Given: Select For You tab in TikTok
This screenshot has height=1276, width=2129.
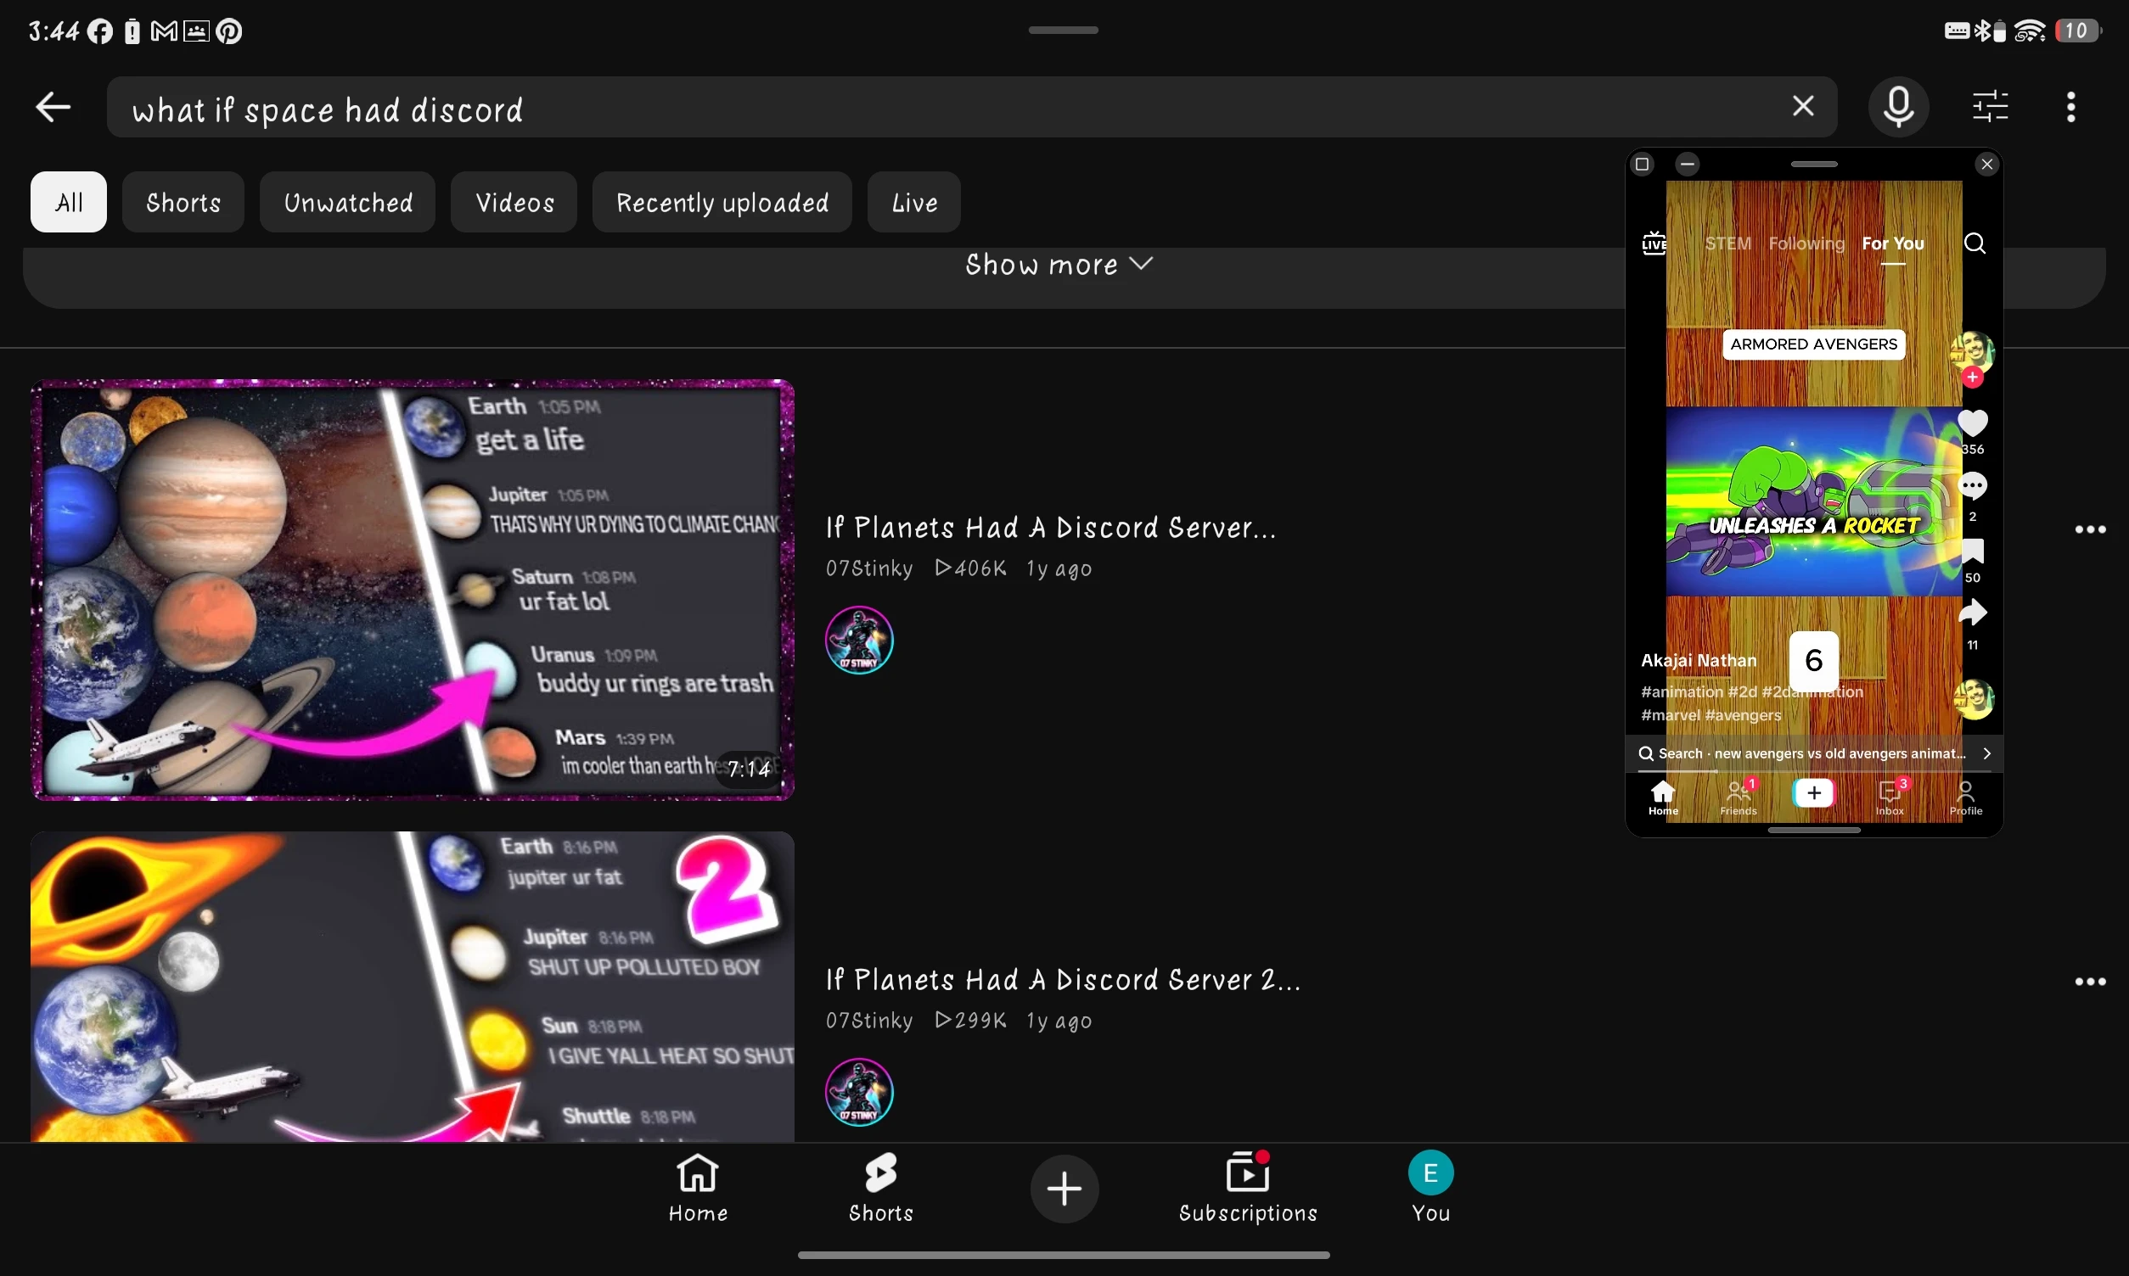Looking at the screenshot, I should click(1892, 243).
